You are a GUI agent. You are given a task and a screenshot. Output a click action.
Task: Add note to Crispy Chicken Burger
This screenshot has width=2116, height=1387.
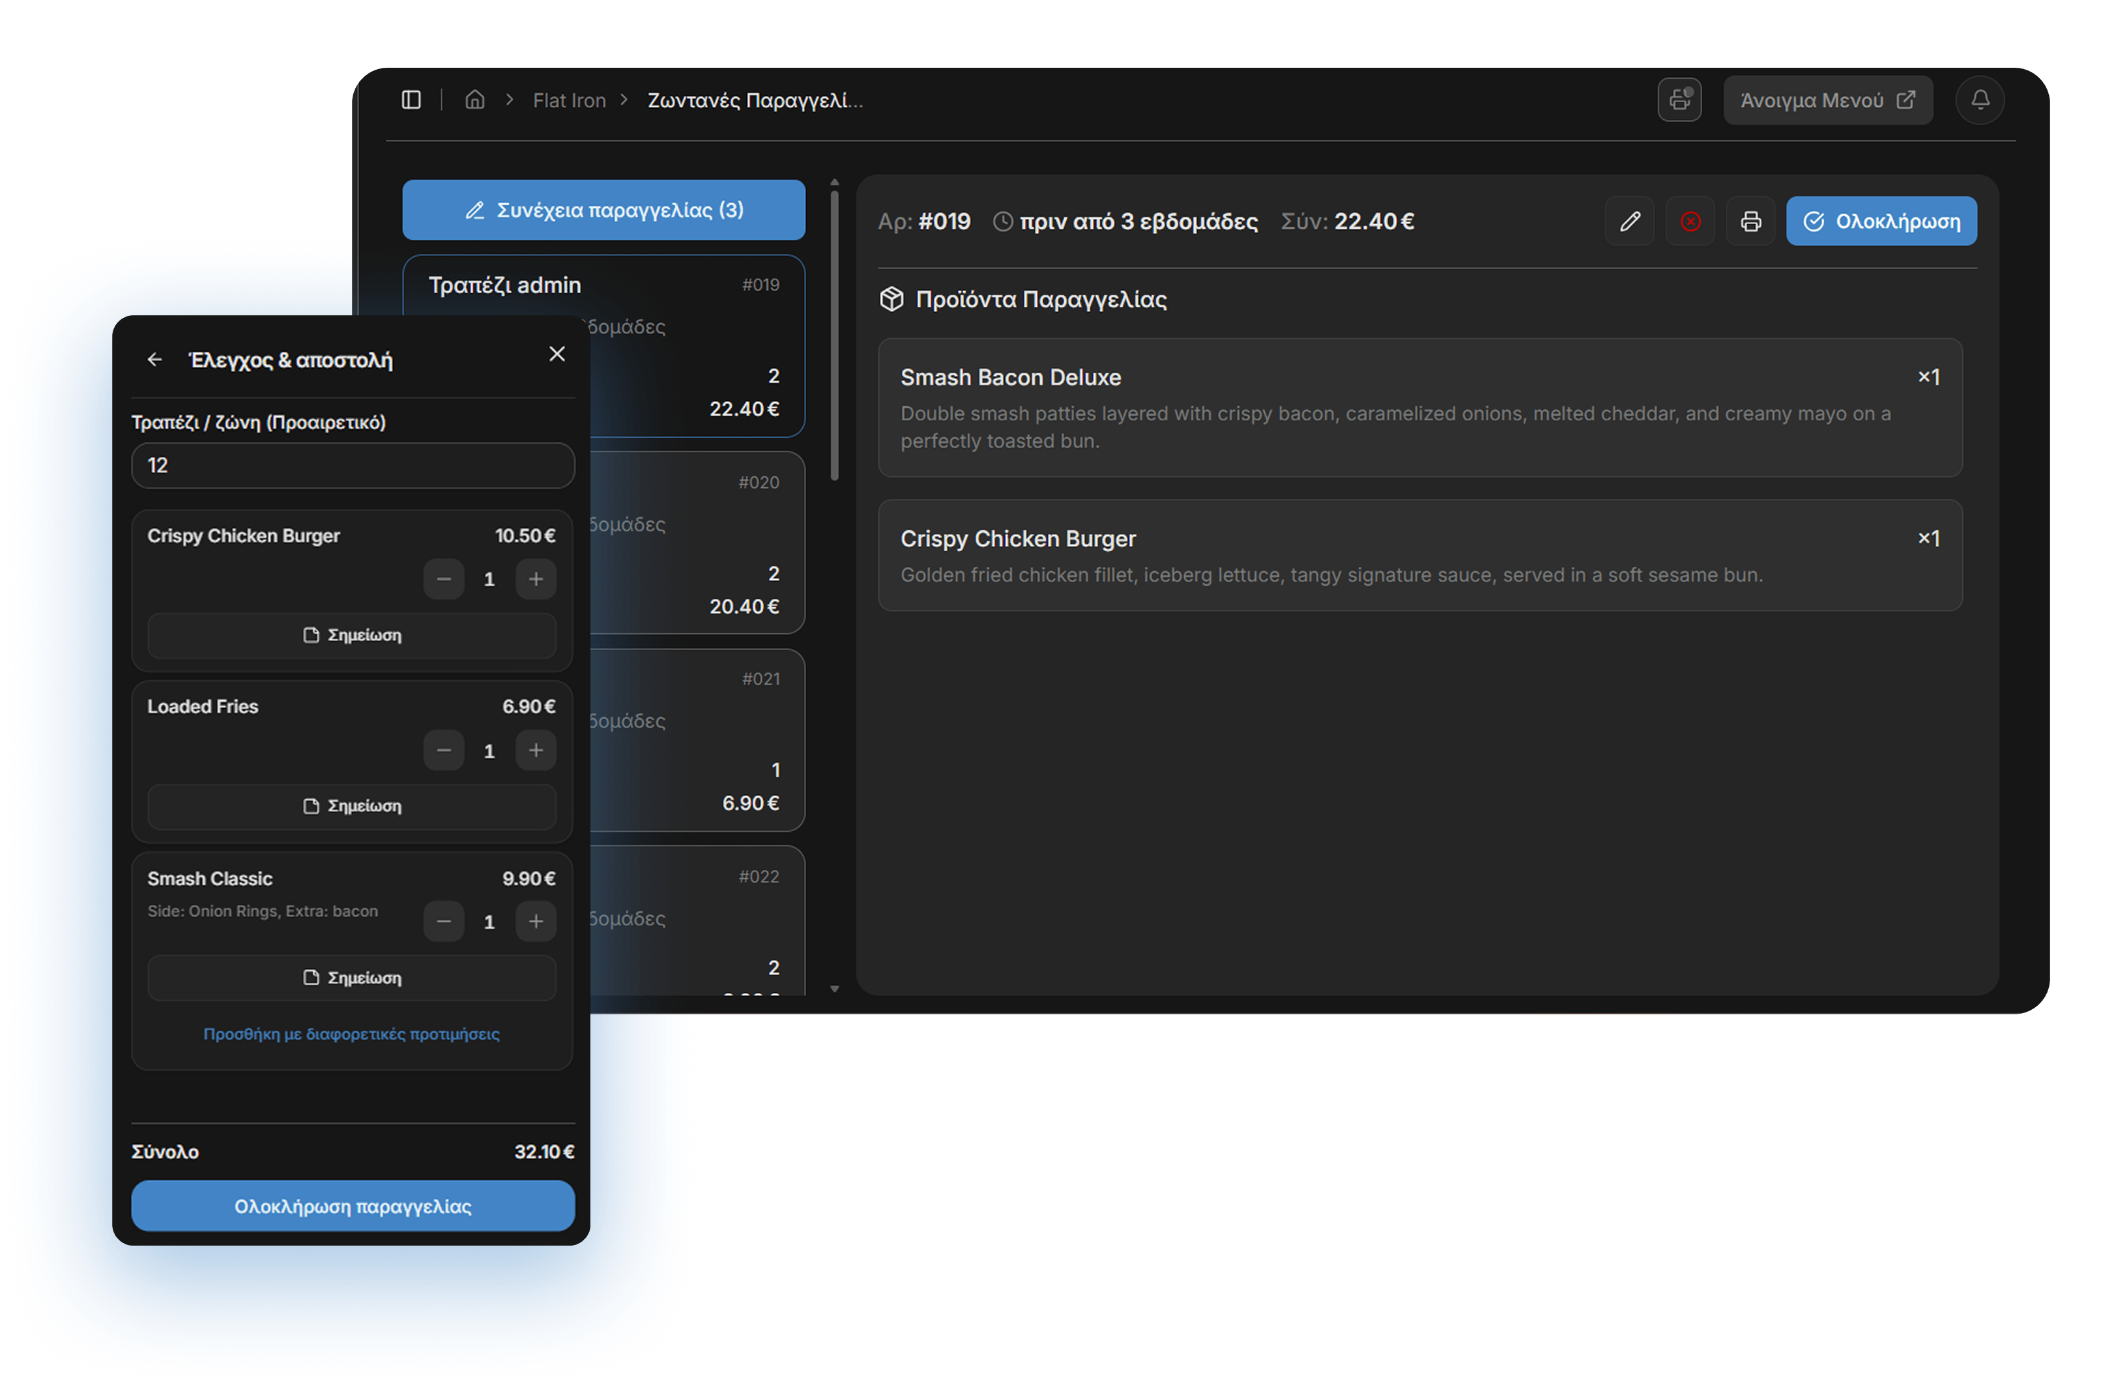352,635
